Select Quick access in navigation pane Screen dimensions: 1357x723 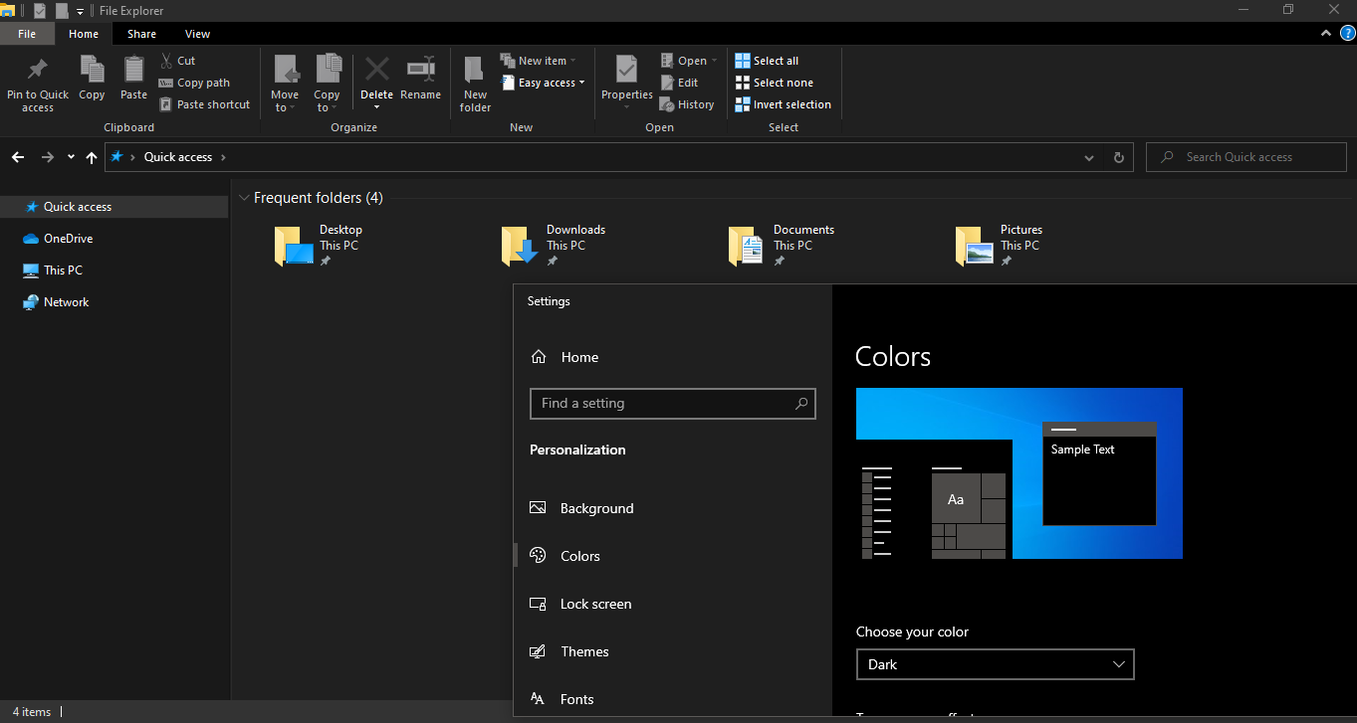tap(114, 207)
